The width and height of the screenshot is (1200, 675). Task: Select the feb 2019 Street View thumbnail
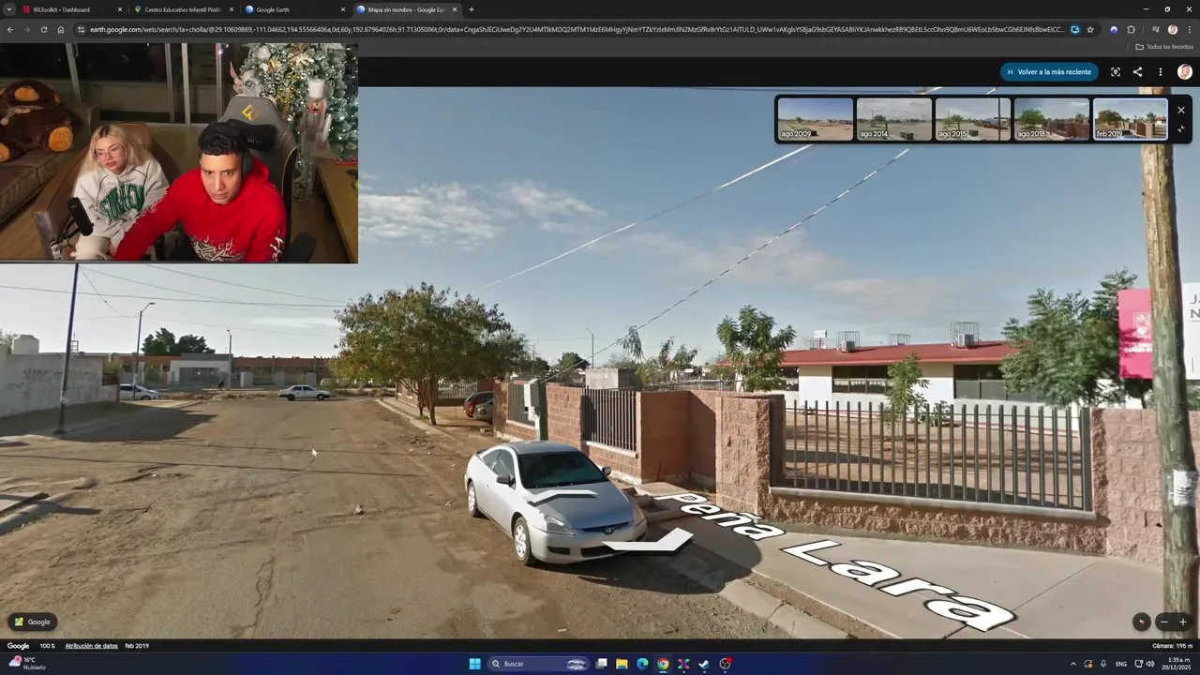click(x=1131, y=119)
